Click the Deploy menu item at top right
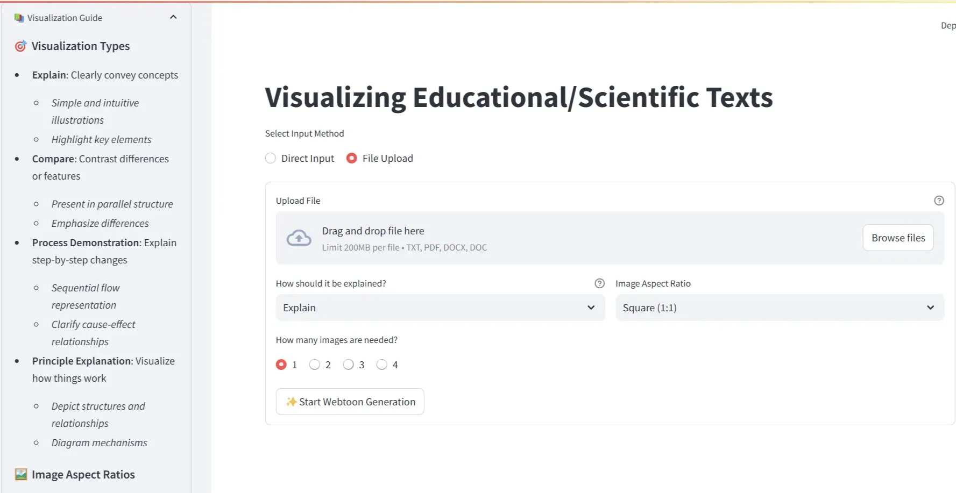Screen dimensions: 956x493 (x=948, y=25)
